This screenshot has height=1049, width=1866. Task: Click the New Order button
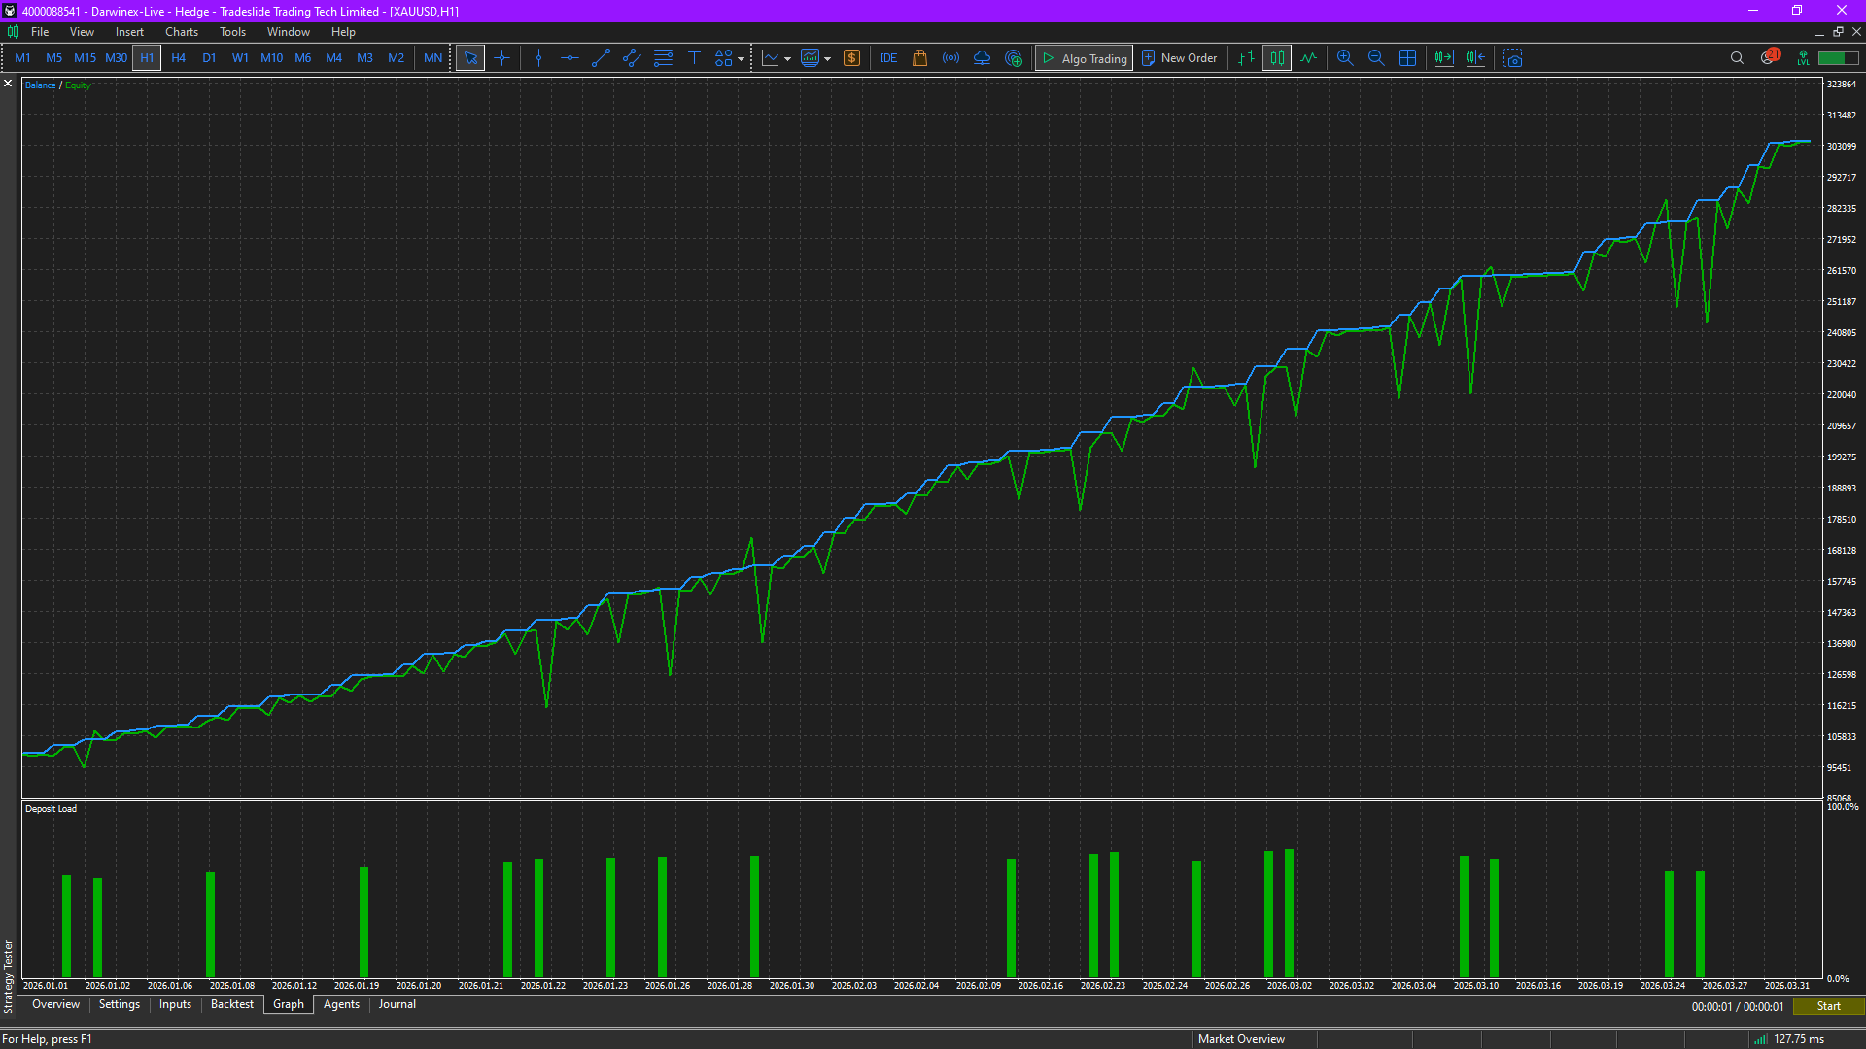point(1179,58)
